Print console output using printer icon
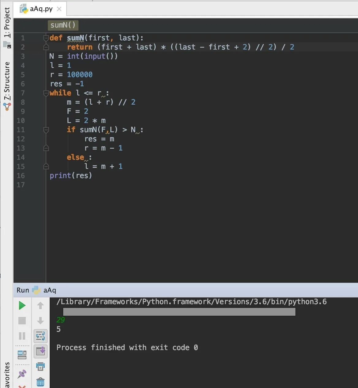Screen dimensions: 358x388 coord(40,366)
